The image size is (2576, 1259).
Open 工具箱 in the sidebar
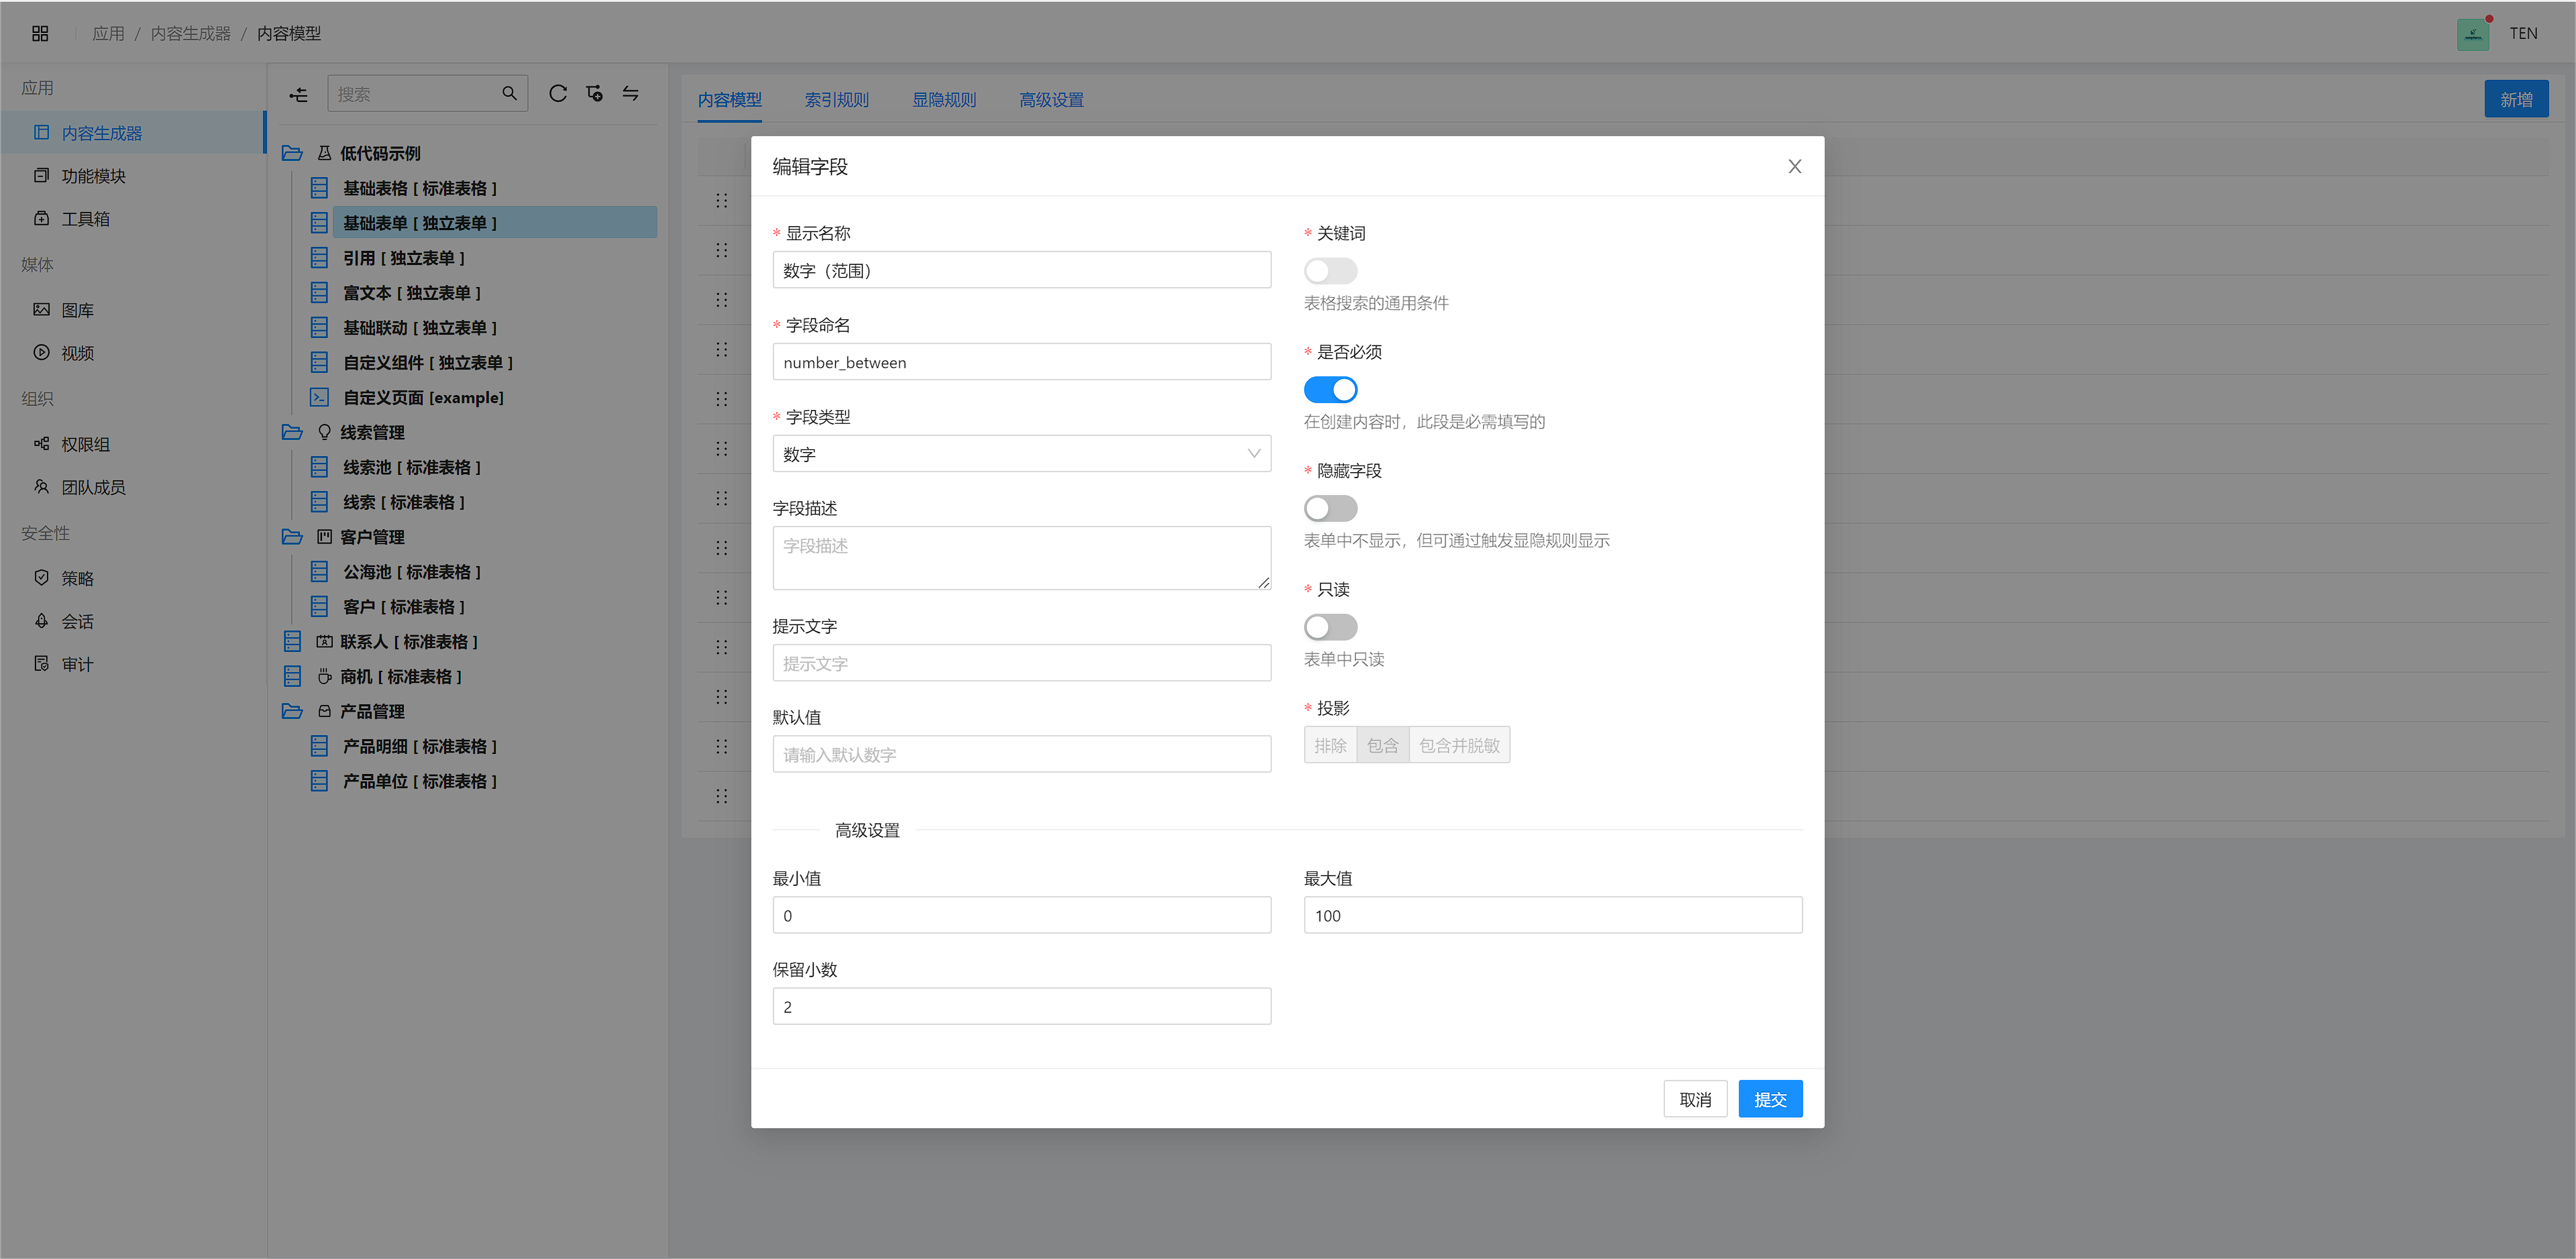click(85, 219)
